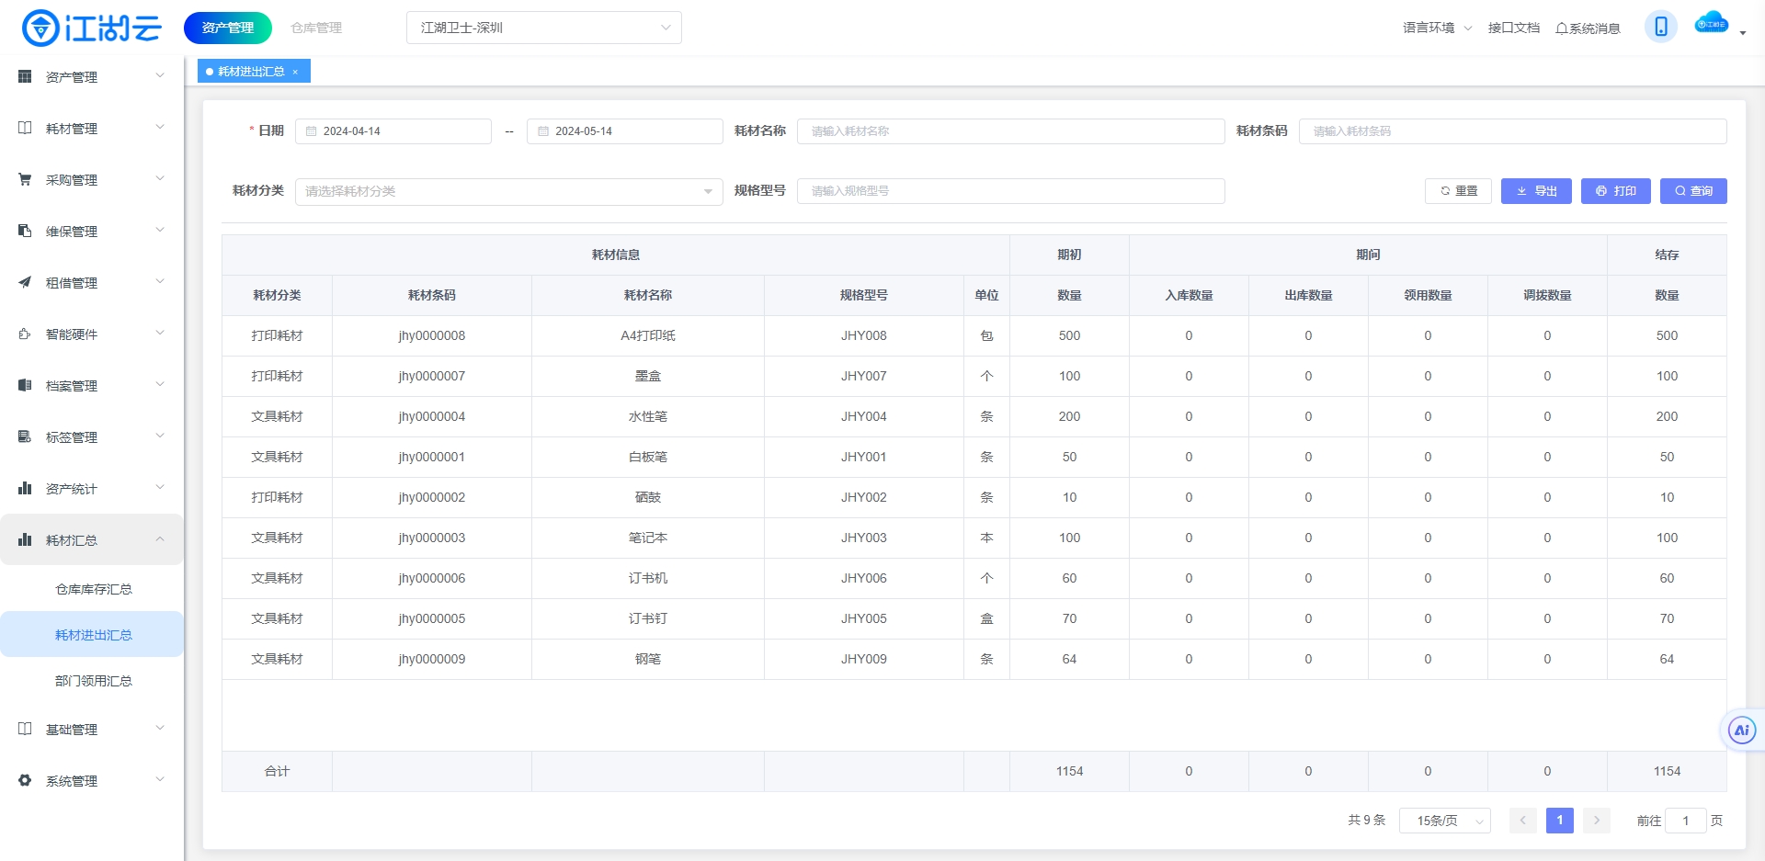The image size is (1765, 861).
Task: Click the 江湖云 logo
Action: pyautogui.click(x=91, y=28)
